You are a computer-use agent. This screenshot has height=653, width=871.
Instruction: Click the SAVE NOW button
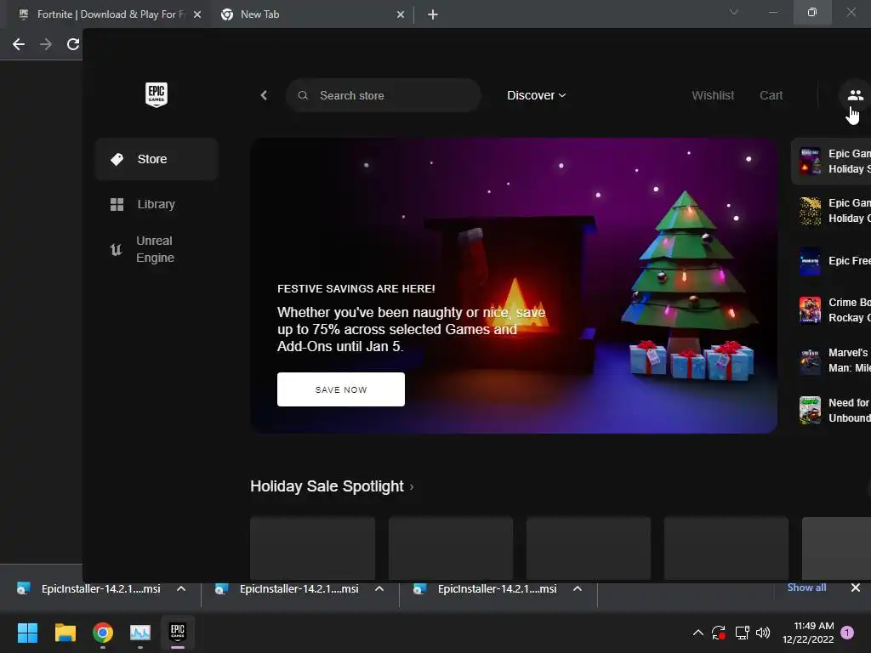tap(341, 389)
